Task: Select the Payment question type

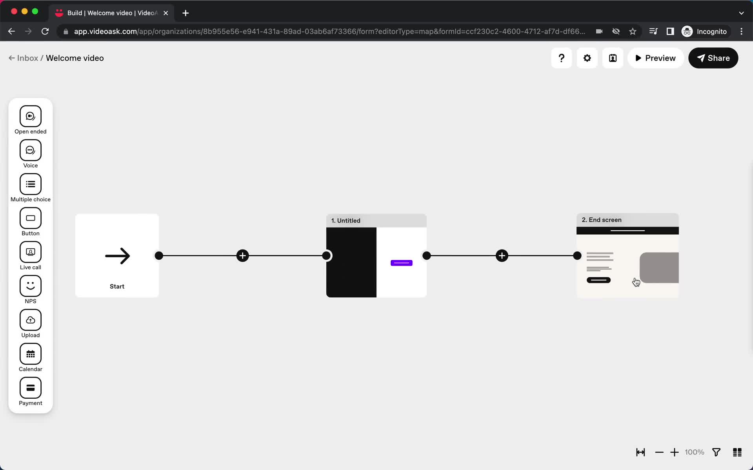Action: (30, 392)
